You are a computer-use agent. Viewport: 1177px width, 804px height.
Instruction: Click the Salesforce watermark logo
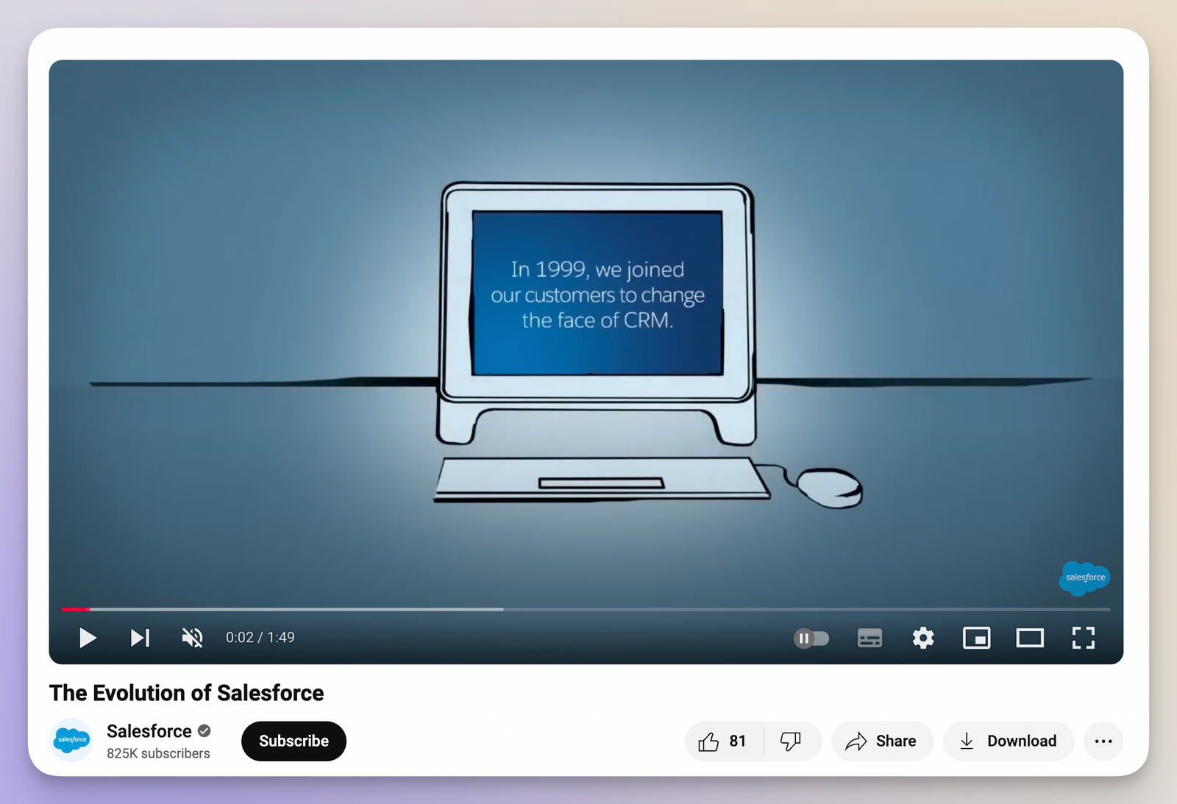pyautogui.click(x=1085, y=579)
